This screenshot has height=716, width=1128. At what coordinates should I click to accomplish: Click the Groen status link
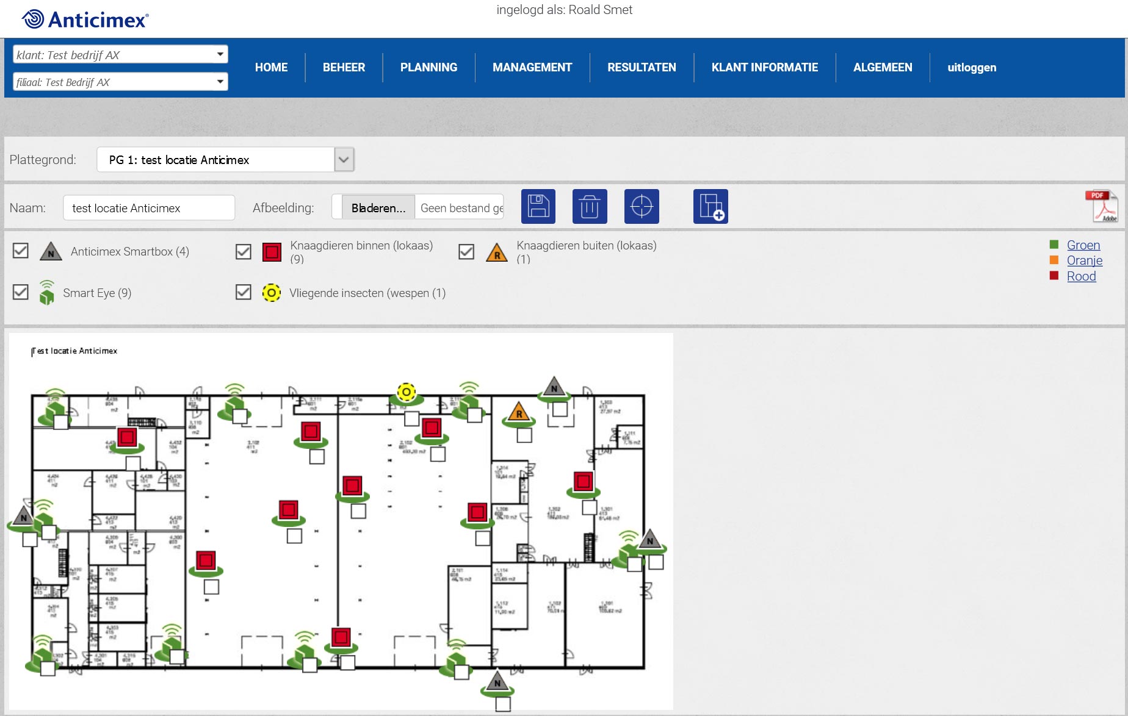tap(1083, 245)
